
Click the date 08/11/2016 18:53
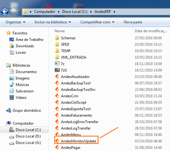pyautogui.click(x=148, y=115)
